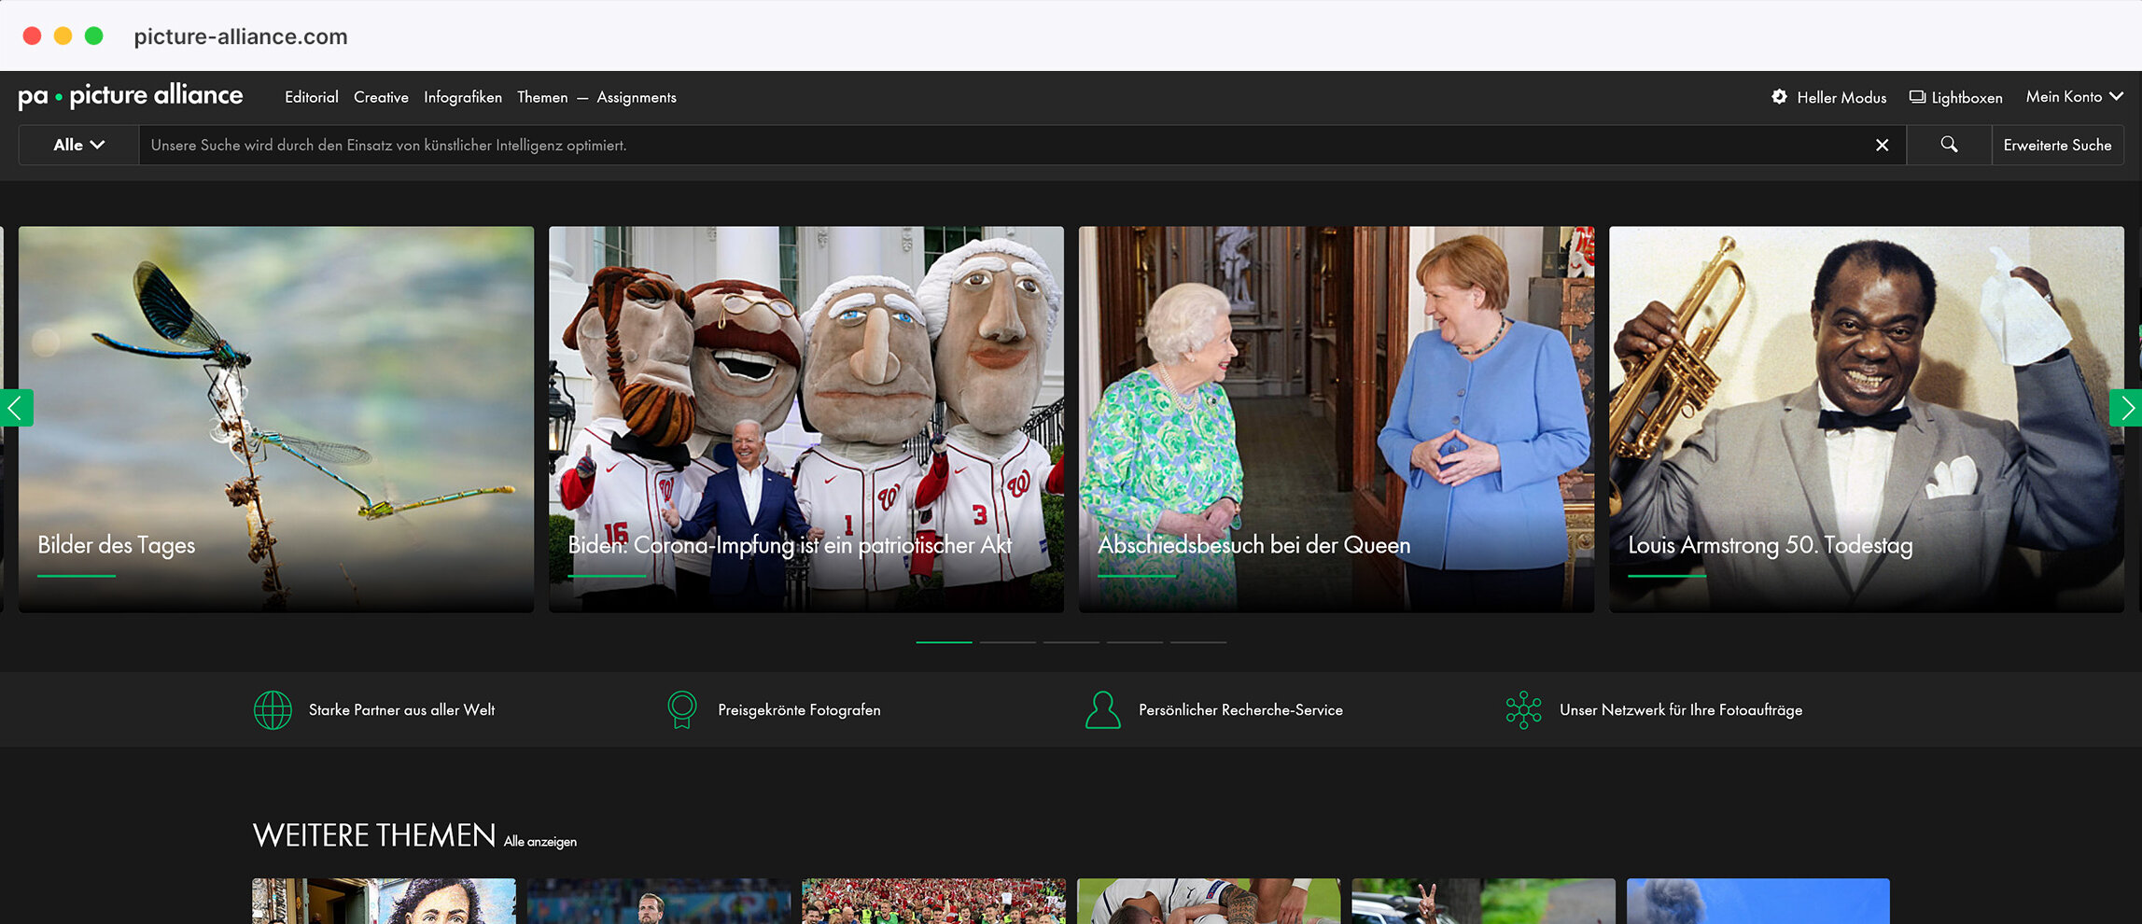The image size is (2142, 924).
Task: Open Erweiterte Suche button
Action: [2057, 145]
